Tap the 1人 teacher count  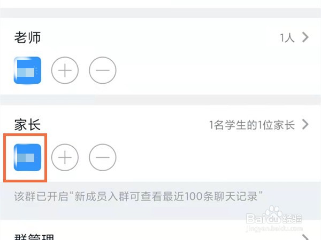287,38
